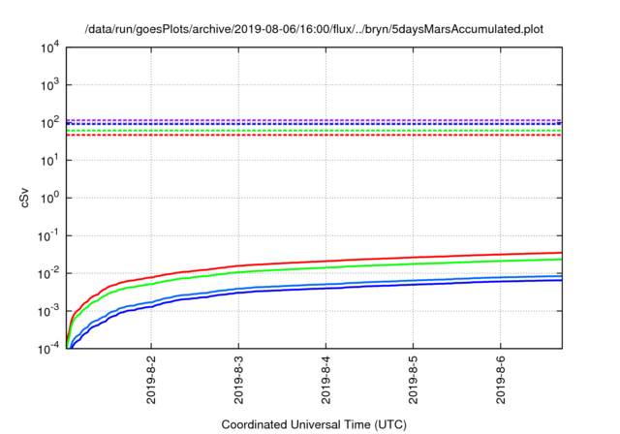Select the 10^3 y-axis label

[x=50, y=84]
